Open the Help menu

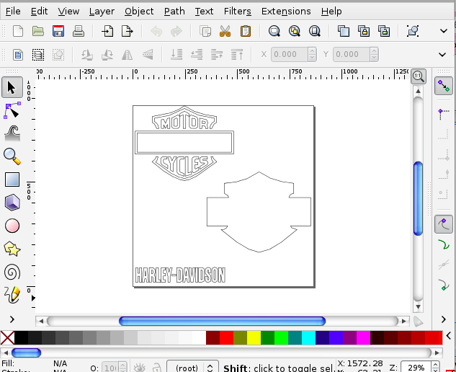pyautogui.click(x=331, y=12)
